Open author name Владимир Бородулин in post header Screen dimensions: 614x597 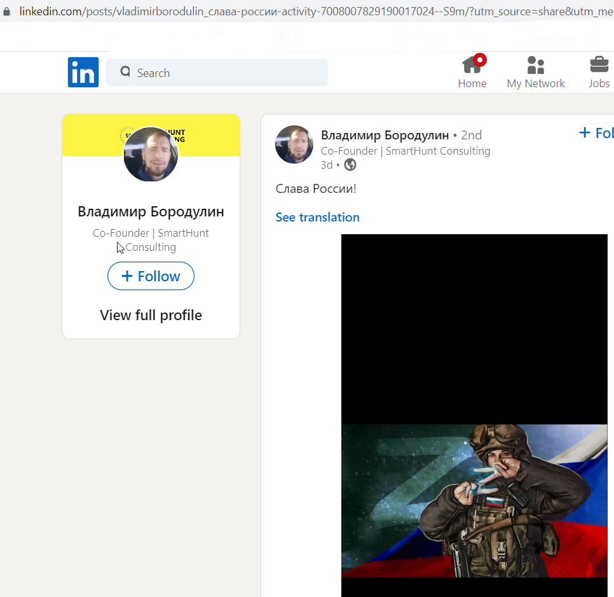point(385,135)
